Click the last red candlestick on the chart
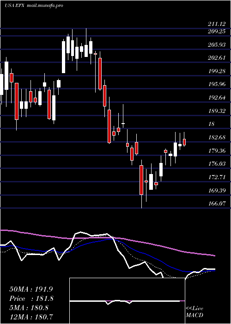The image size is (231, 324). pos(184,142)
